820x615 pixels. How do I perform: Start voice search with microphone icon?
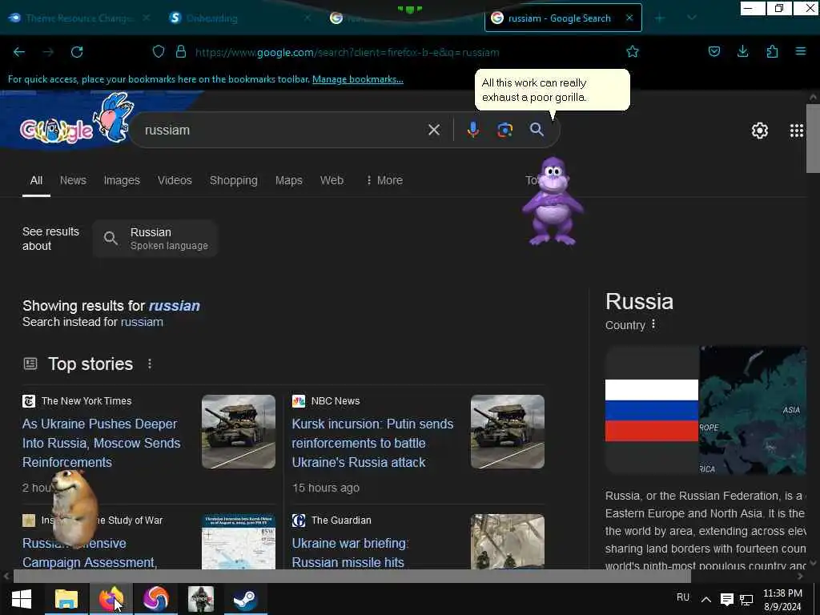472,130
